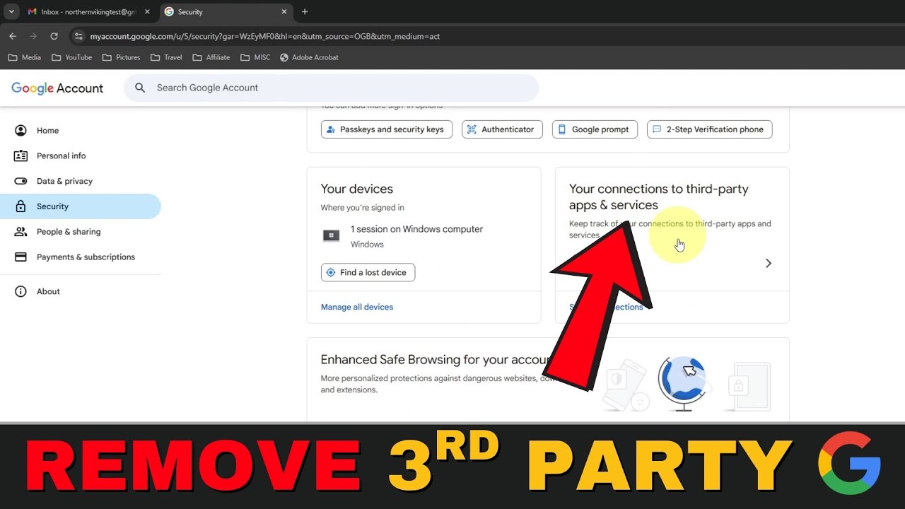Close the Security tab
The width and height of the screenshot is (905, 509).
click(x=284, y=12)
